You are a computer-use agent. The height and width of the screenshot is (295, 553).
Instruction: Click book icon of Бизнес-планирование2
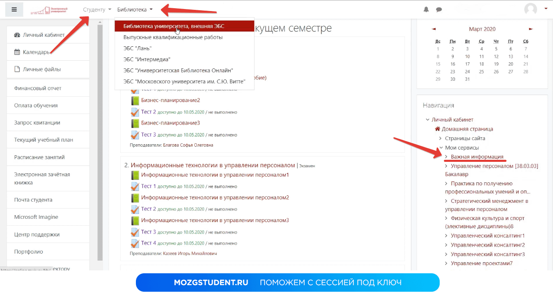[135, 100]
